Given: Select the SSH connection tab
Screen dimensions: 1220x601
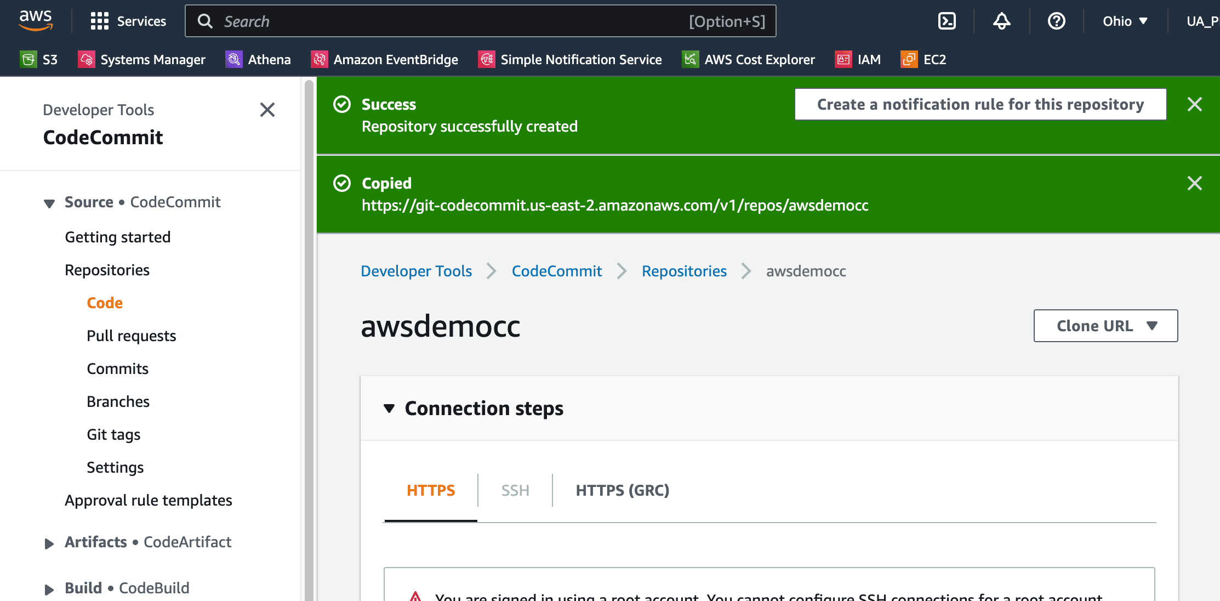Looking at the screenshot, I should (514, 490).
